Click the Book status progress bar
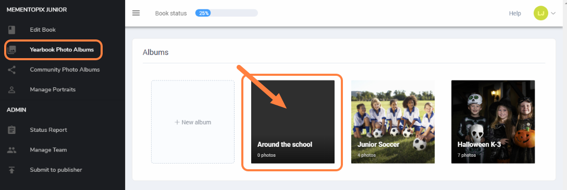The height and width of the screenshot is (190, 567). 226,13
